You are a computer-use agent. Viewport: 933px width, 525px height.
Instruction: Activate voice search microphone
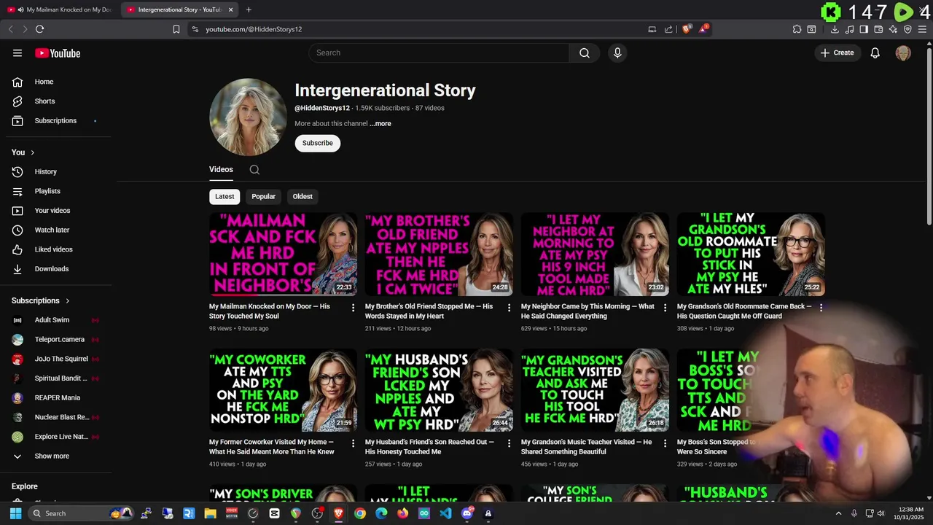(x=617, y=52)
